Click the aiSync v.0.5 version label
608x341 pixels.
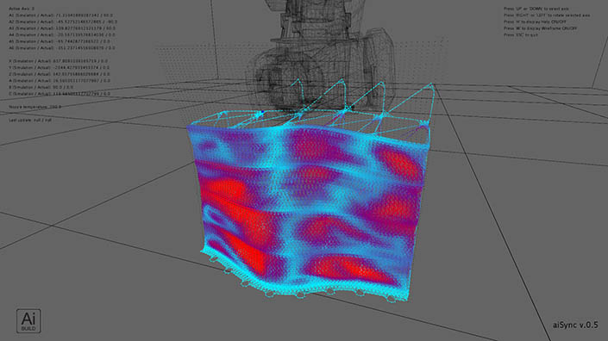pos(575,325)
